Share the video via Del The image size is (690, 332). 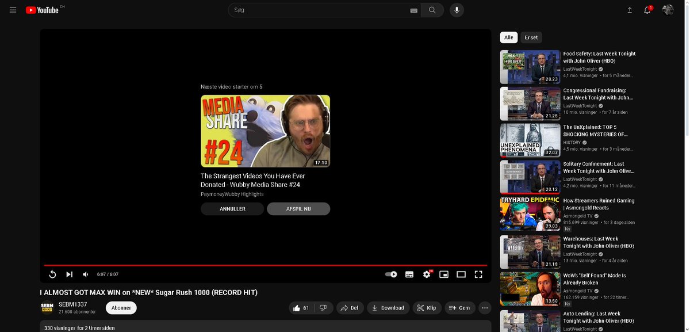pyautogui.click(x=350, y=308)
